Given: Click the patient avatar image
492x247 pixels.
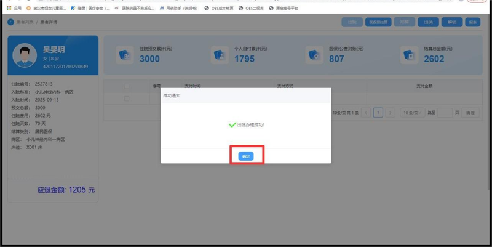Looking at the screenshot, I should [25, 55].
